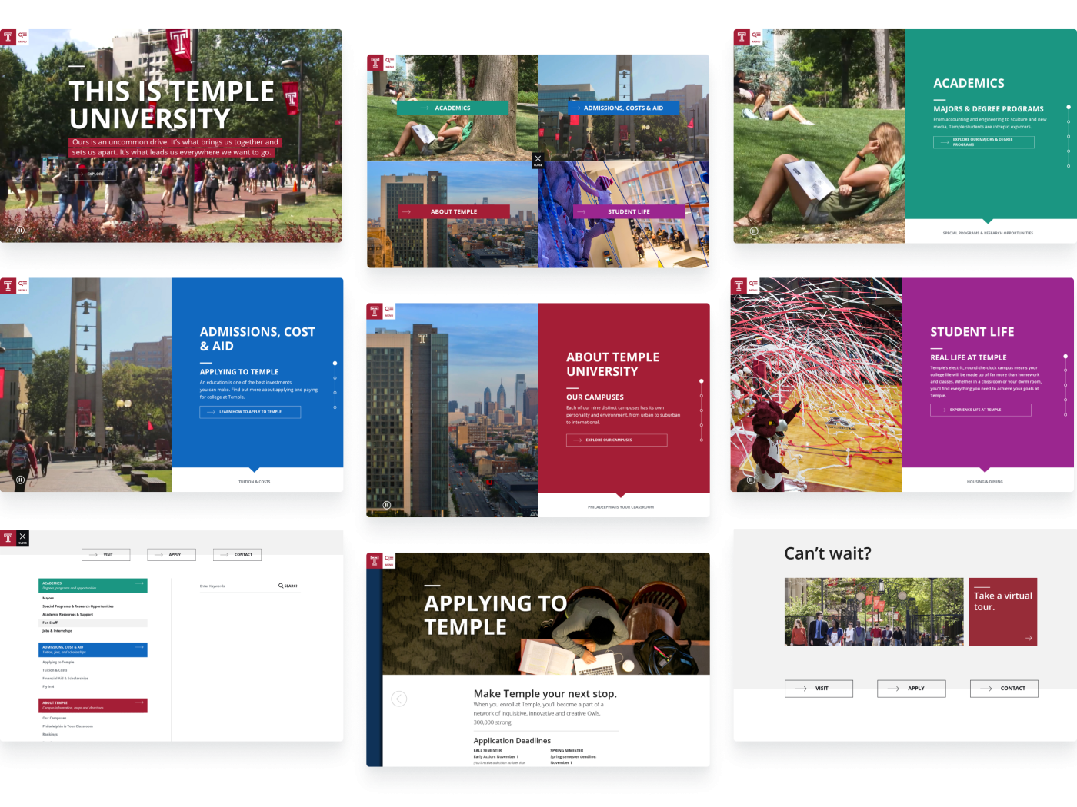Click Explore Our Campuses button

click(x=617, y=440)
